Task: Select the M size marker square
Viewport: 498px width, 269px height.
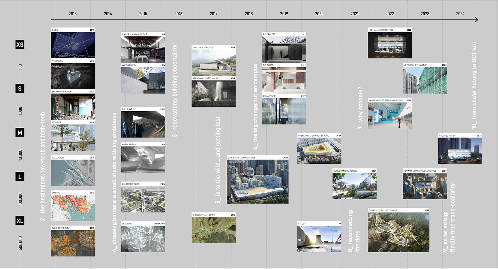Action: tap(20, 133)
